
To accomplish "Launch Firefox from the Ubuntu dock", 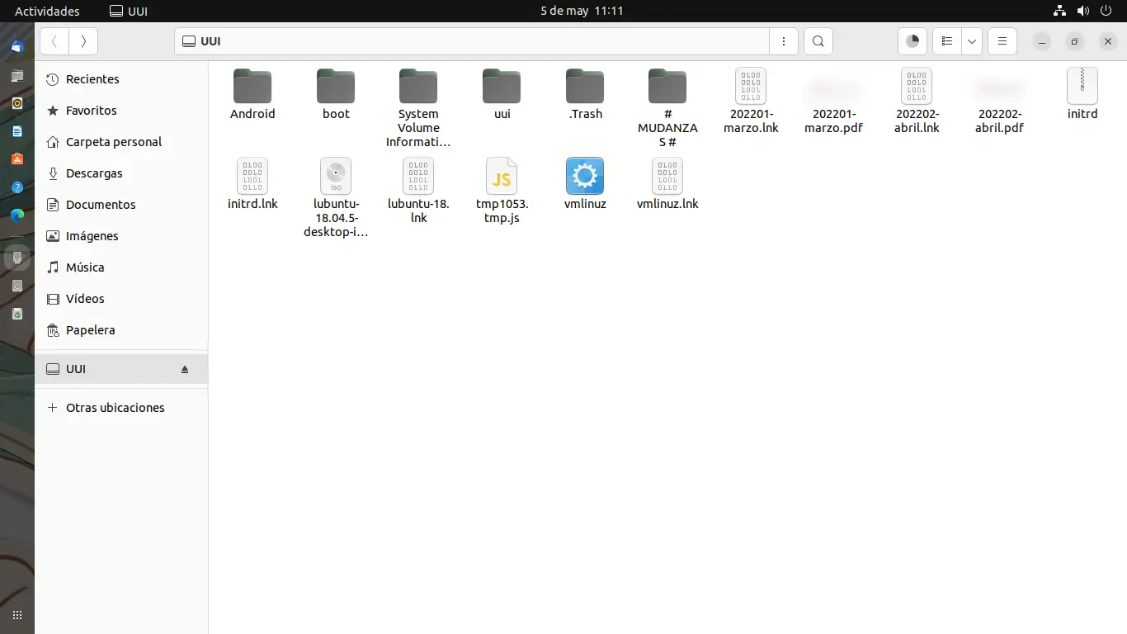I will [x=17, y=216].
